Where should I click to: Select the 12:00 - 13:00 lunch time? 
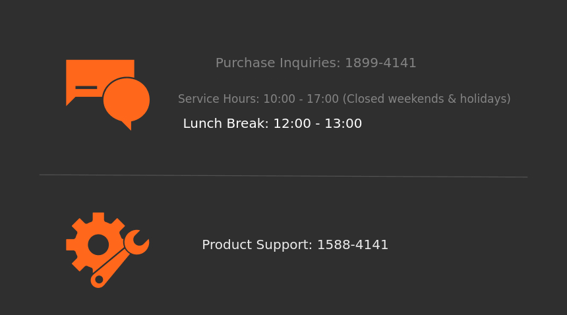(317, 124)
